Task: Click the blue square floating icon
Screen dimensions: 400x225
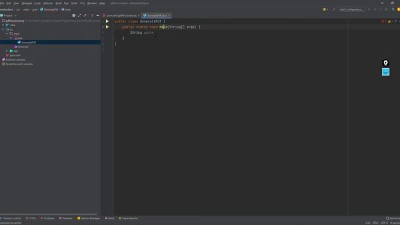Action: pos(386,72)
